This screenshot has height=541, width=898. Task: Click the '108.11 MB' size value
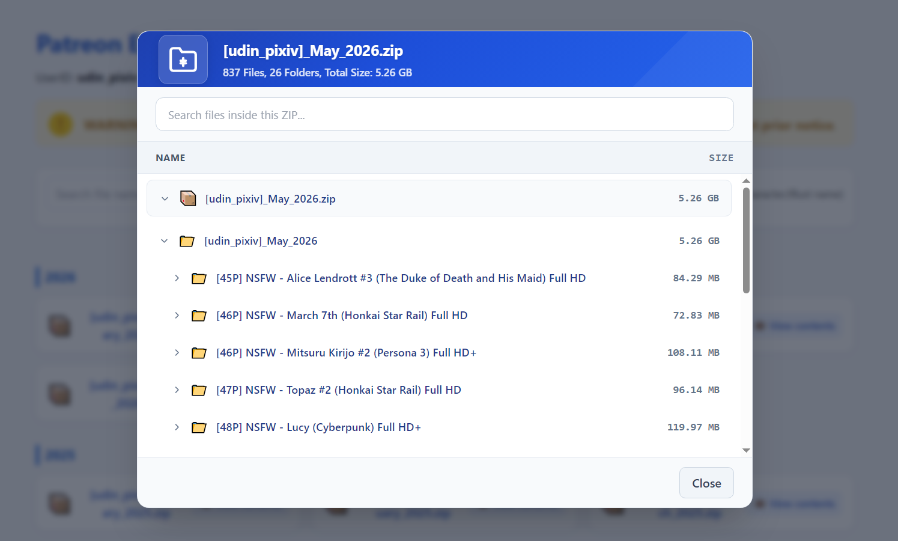point(693,353)
